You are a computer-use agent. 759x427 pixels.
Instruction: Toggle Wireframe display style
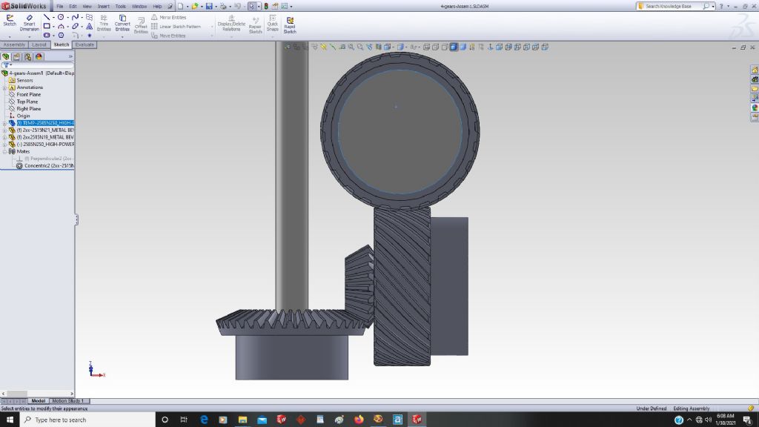tap(426, 47)
